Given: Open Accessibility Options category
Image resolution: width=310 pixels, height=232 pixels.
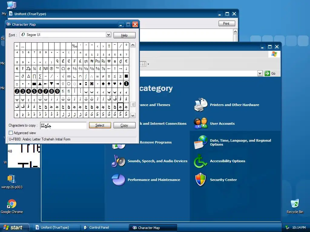Looking at the screenshot, I should pos(228,161).
